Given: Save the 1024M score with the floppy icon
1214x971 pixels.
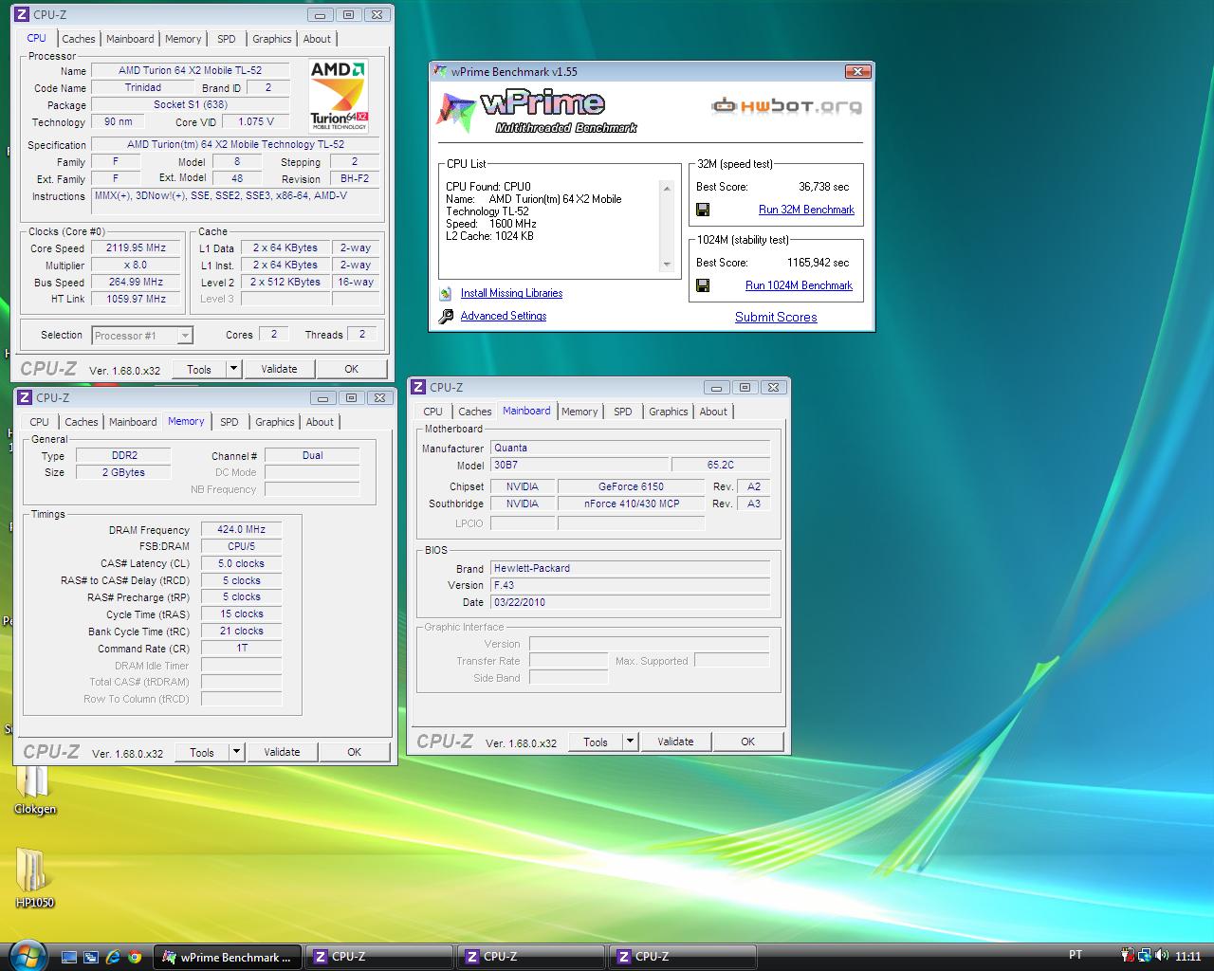Looking at the screenshot, I should point(703,285).
